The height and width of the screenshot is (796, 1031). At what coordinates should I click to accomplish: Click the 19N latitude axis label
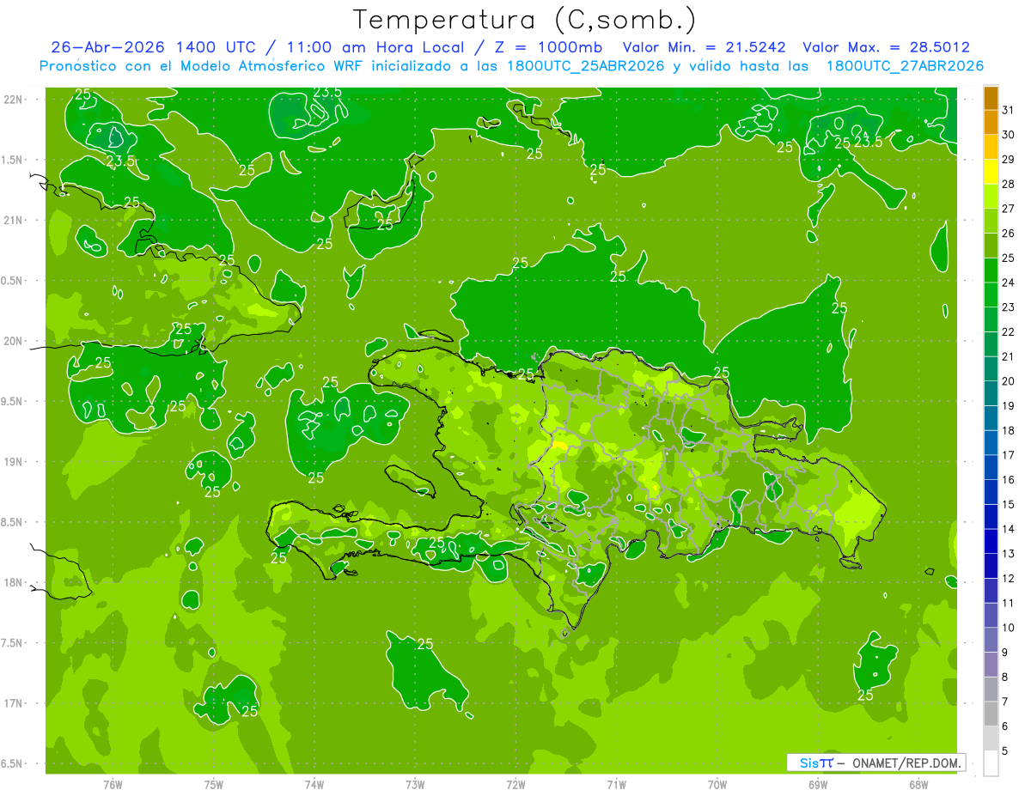pyautogui.click(x=13, y=462)
